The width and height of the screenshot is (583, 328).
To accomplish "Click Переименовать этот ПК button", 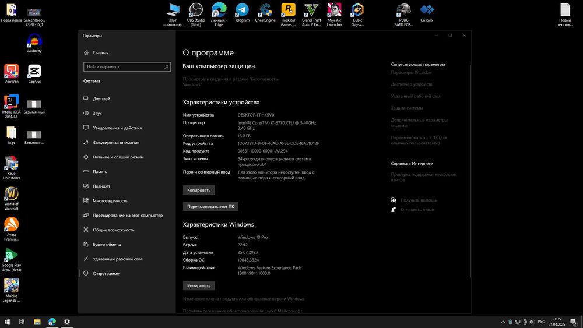I will coord(211,207).
